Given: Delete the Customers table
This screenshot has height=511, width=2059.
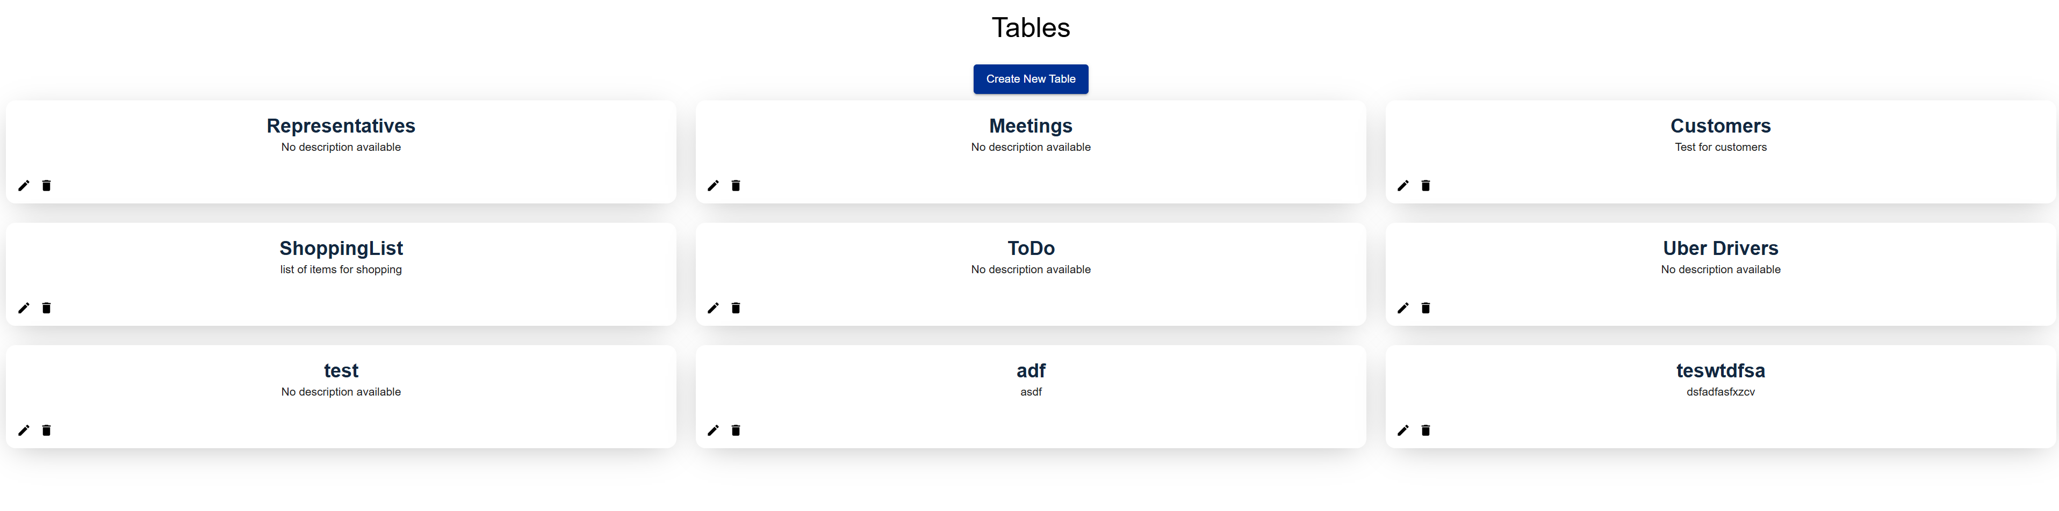Looking at the screenshot, I should 1426,185.
